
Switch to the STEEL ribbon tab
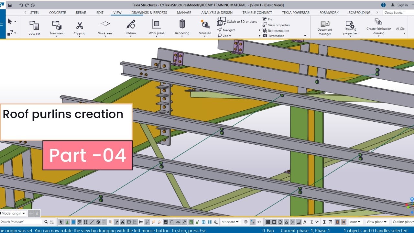pyautogui.click(x=35, y=13)
